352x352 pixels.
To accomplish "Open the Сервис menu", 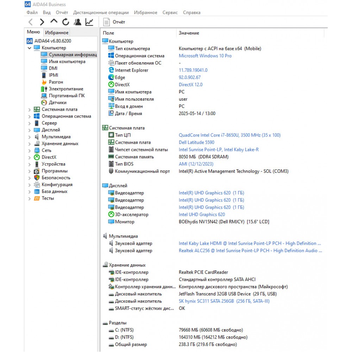I will click(x=170, y=13).
